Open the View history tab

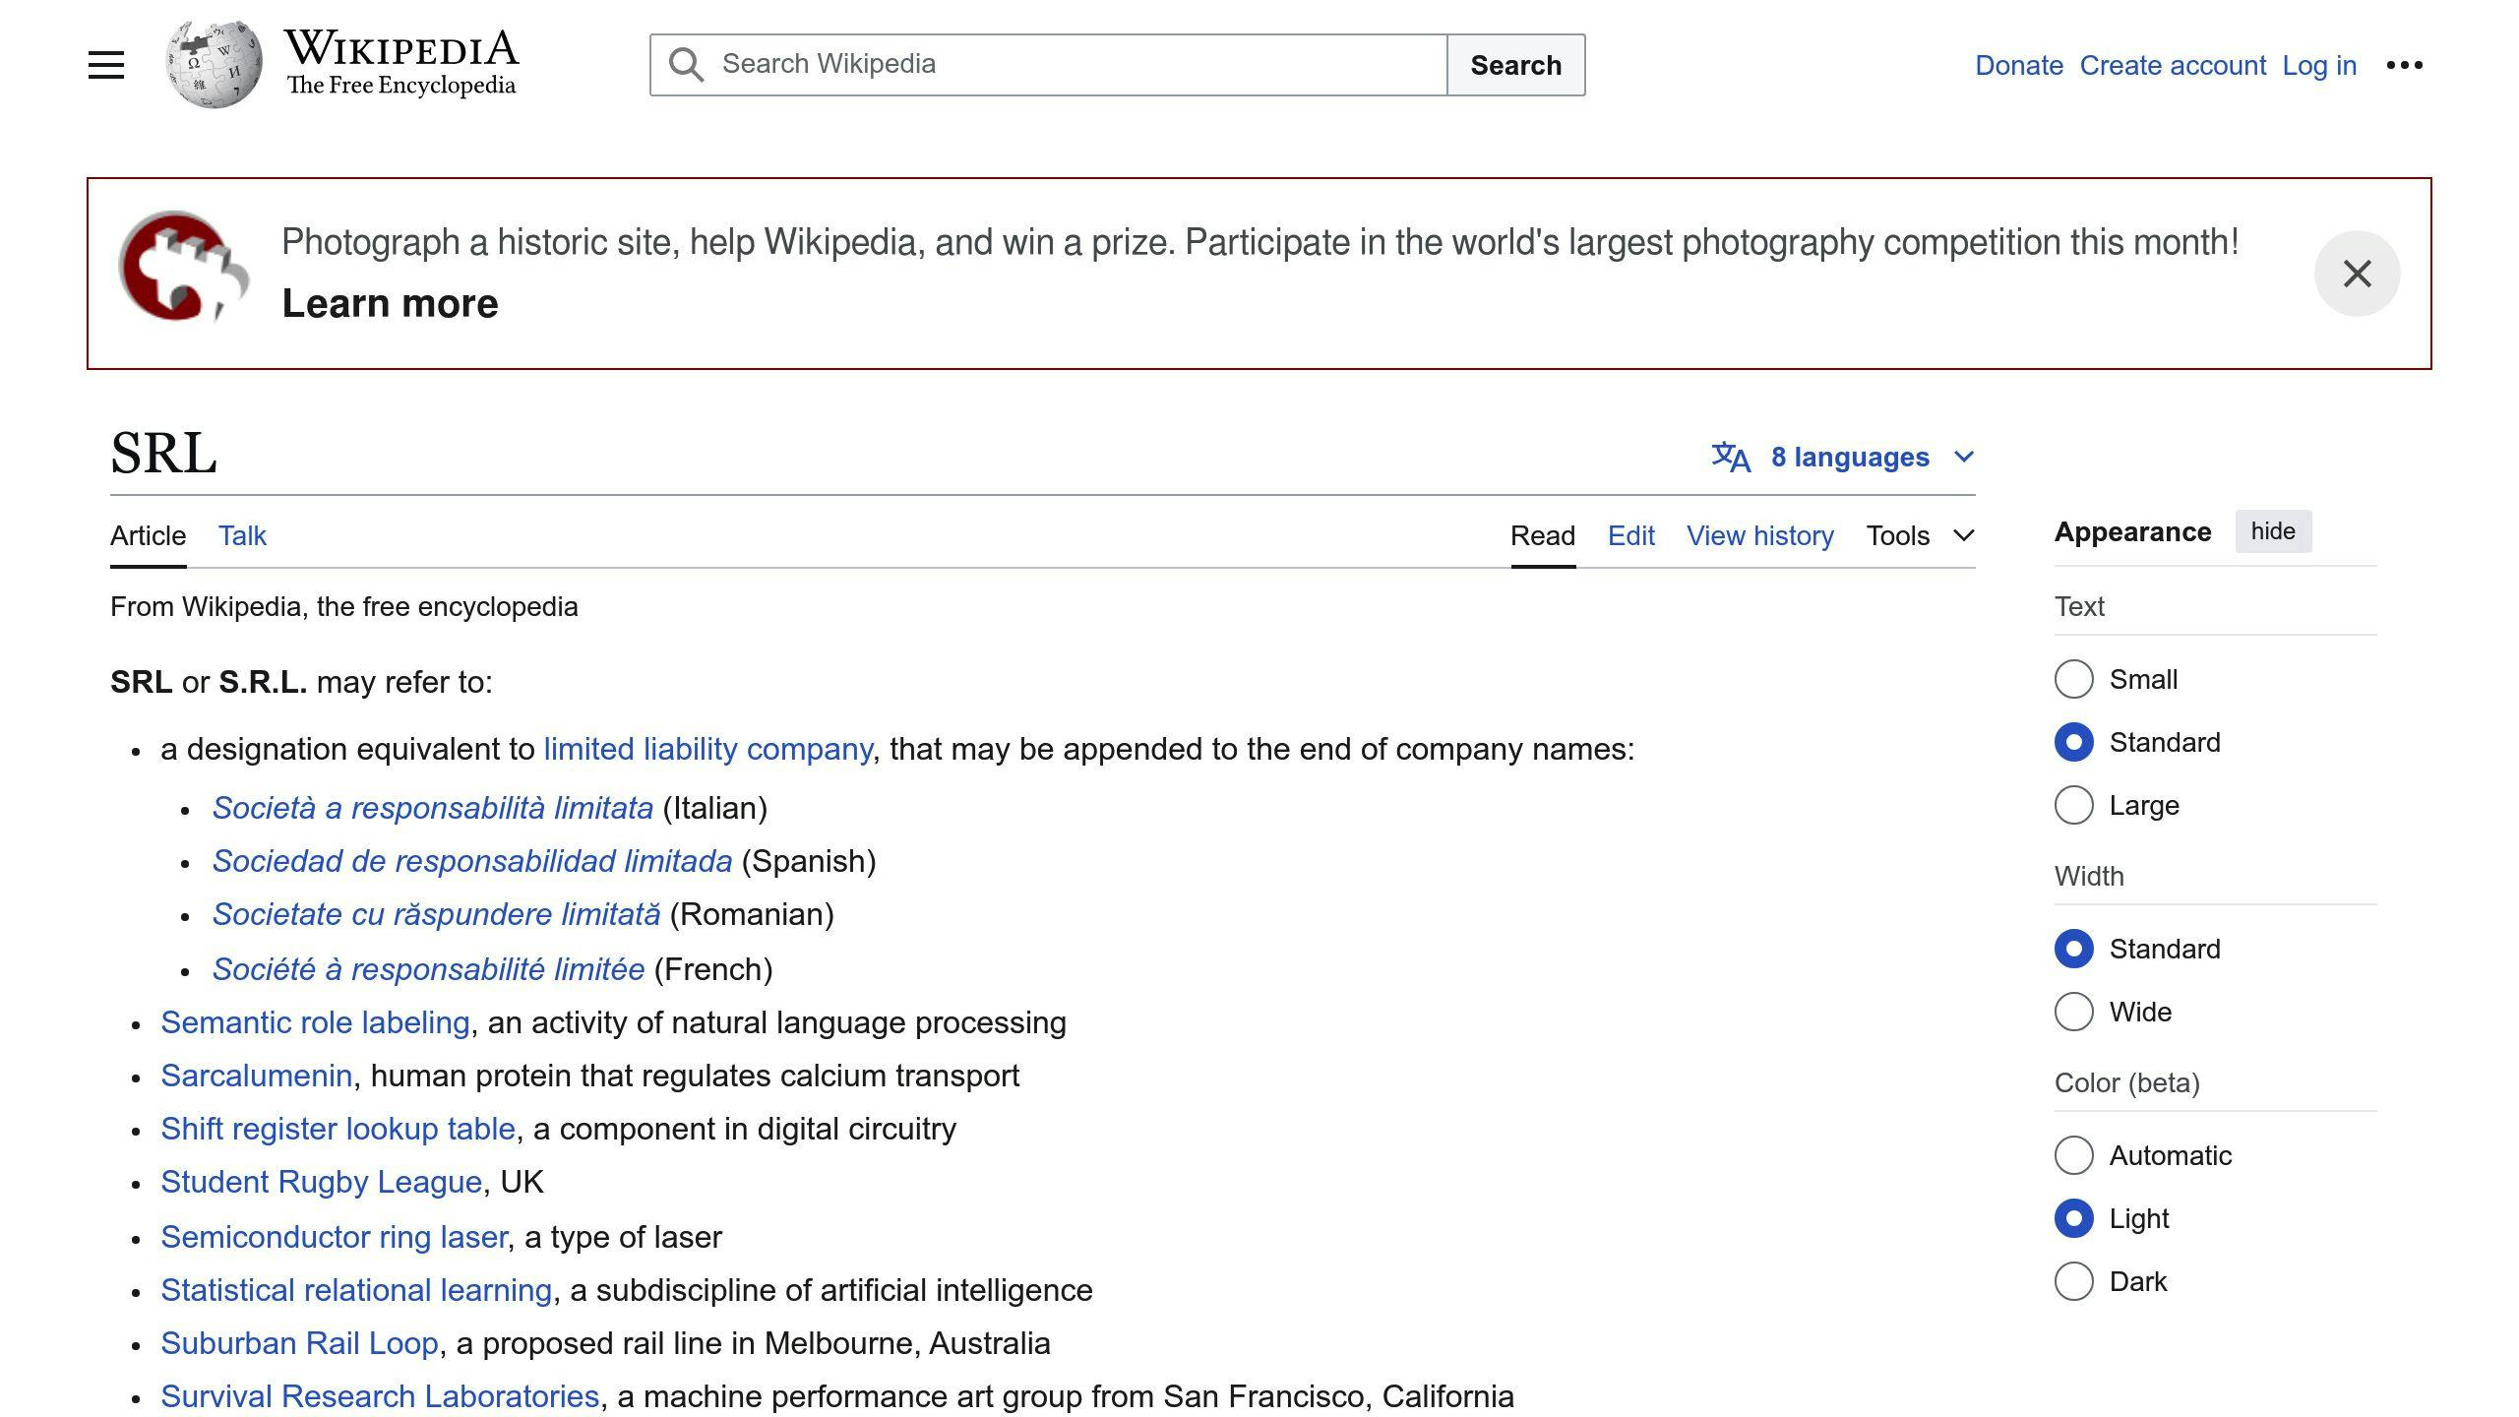coord(1760,535)
